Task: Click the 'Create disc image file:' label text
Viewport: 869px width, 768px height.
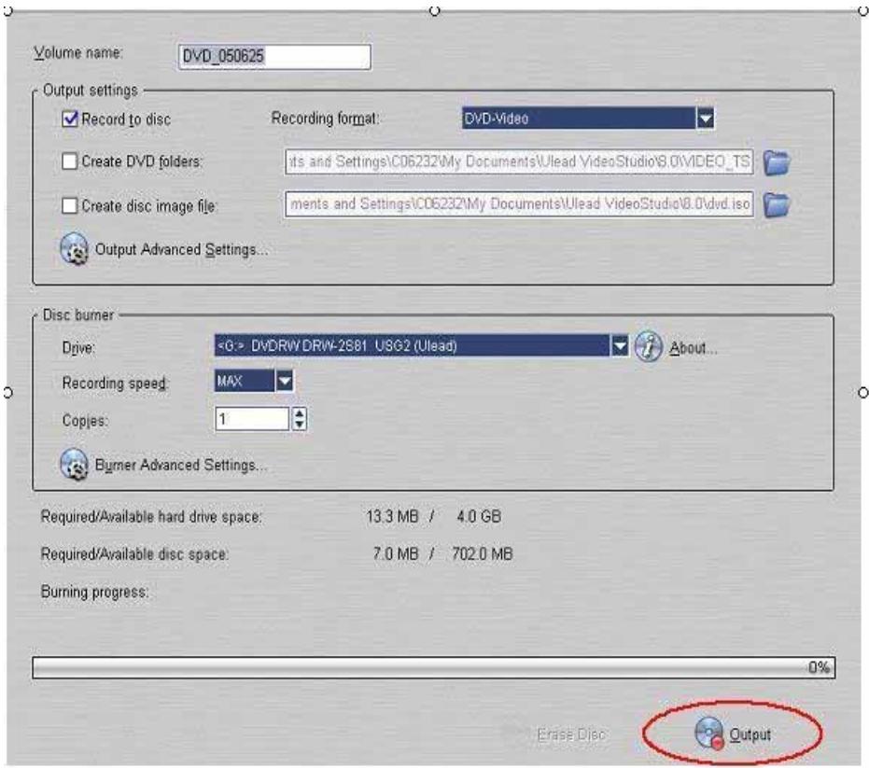Action: point(149,206)
